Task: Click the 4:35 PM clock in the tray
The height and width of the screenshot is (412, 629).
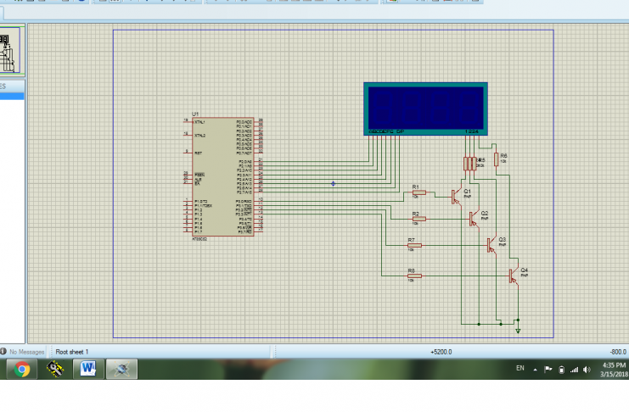Action: (615, 365)
